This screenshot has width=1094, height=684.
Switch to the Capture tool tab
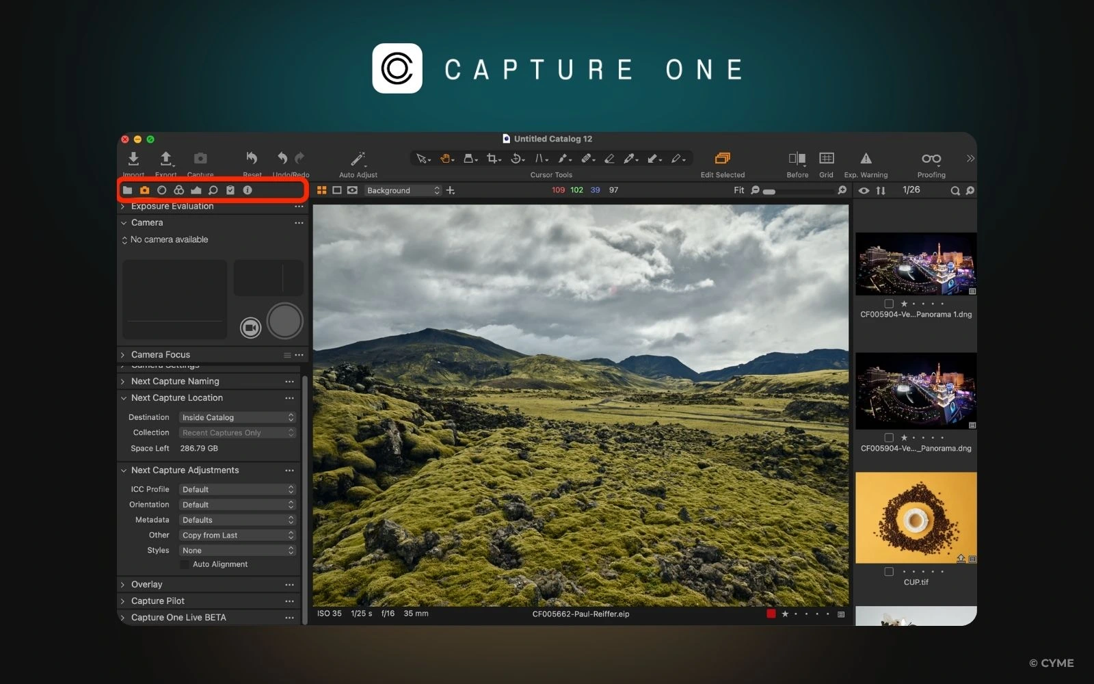click(144, 190)
